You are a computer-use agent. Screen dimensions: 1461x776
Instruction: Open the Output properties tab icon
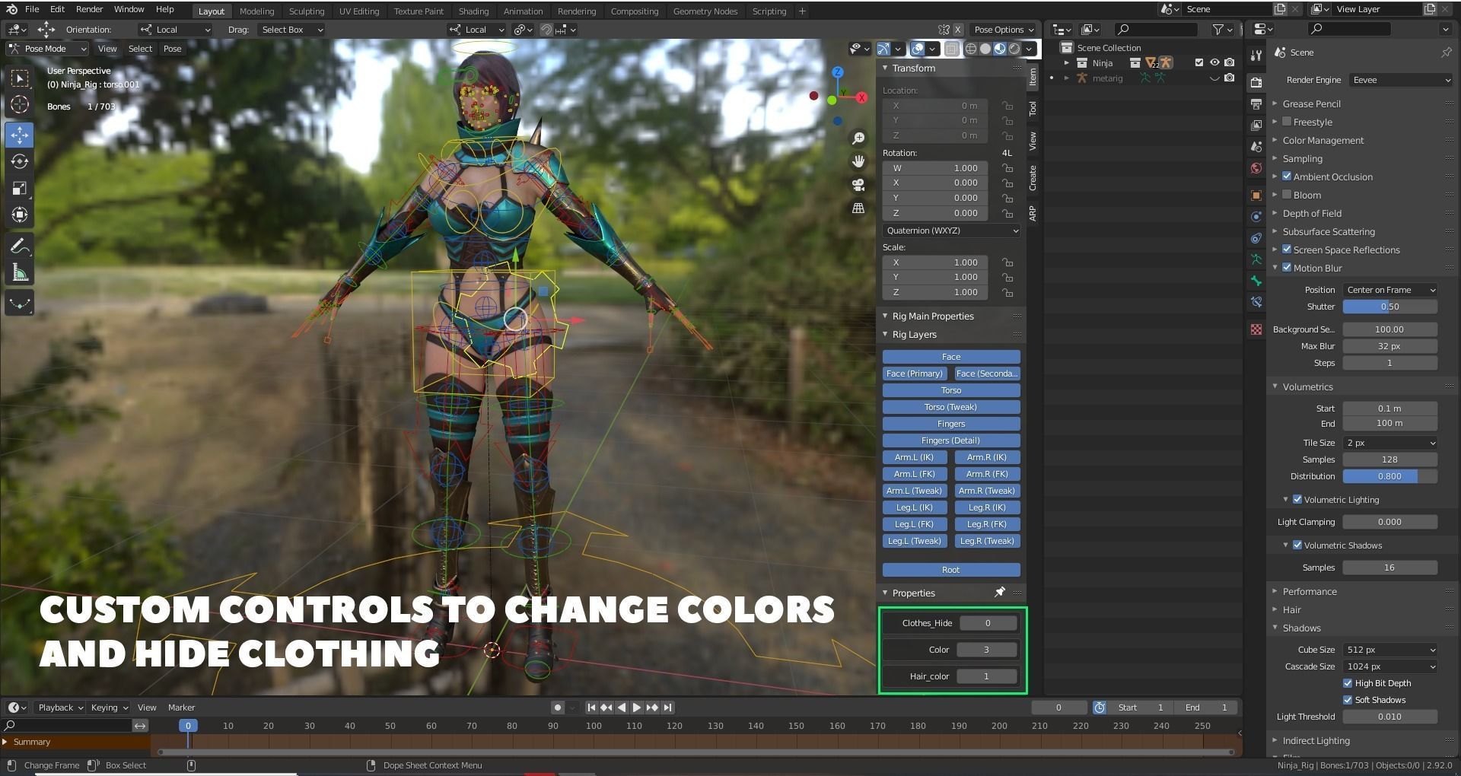point(1256,103)
